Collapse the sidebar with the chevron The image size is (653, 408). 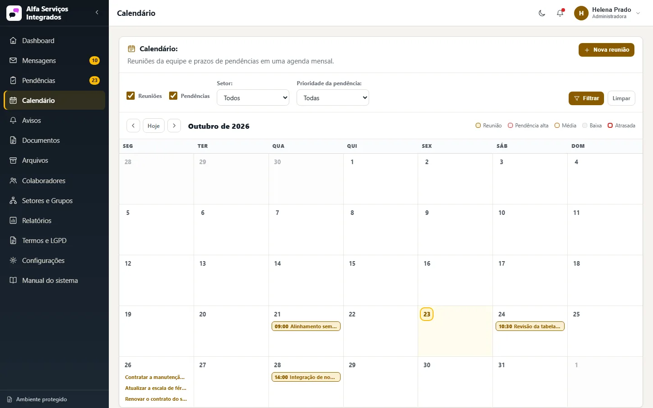pos(97,13)
